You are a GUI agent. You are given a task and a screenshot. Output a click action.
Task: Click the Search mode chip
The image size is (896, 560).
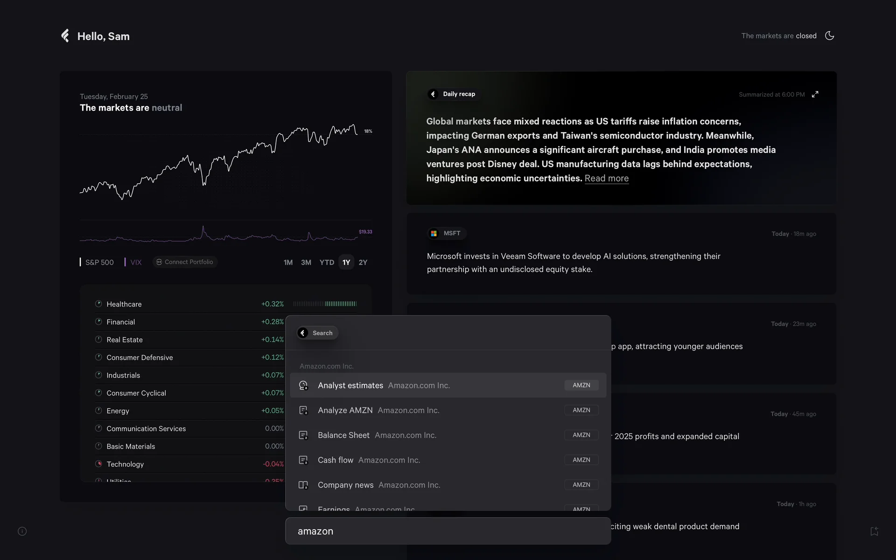317,333
